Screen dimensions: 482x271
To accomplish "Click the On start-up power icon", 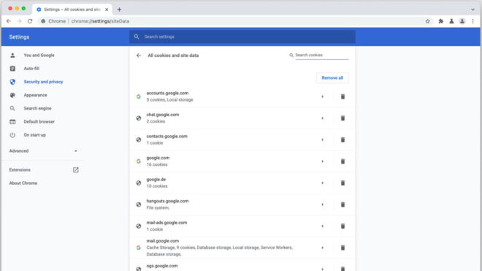I will tap(12, 135).
